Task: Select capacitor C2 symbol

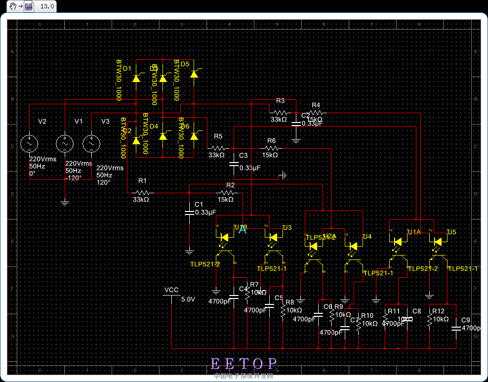Action: [296, 123]
